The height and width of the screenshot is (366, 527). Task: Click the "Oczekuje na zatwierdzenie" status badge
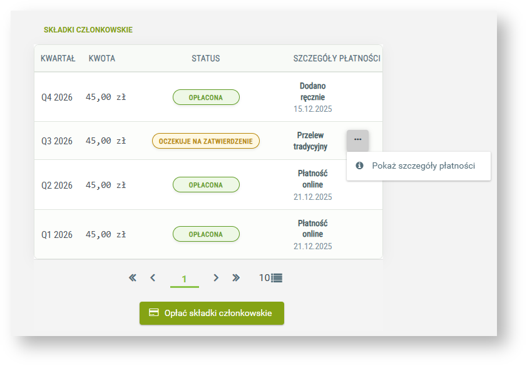206,141
